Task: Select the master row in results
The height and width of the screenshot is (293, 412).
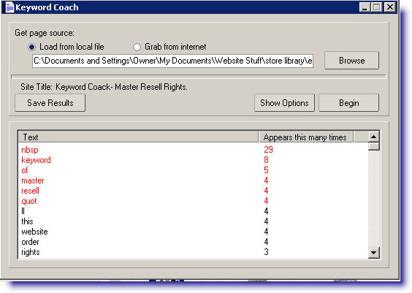Action: [193, 180]
